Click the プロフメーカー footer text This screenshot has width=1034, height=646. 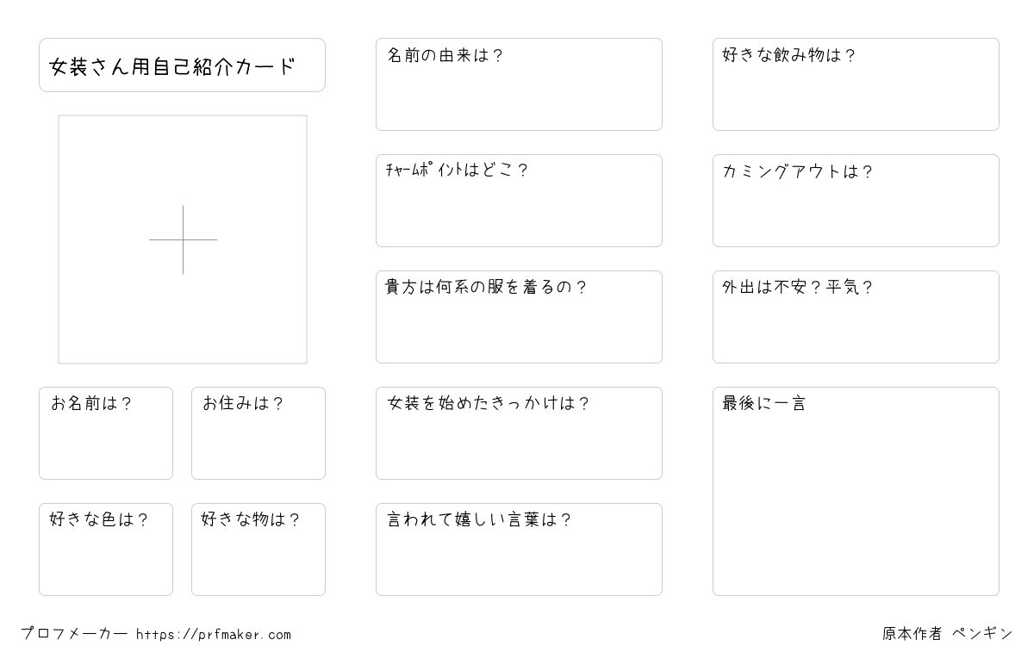(75, 634)
